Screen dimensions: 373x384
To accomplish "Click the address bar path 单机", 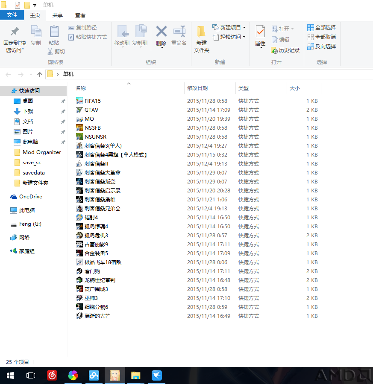I will [68, 74].
